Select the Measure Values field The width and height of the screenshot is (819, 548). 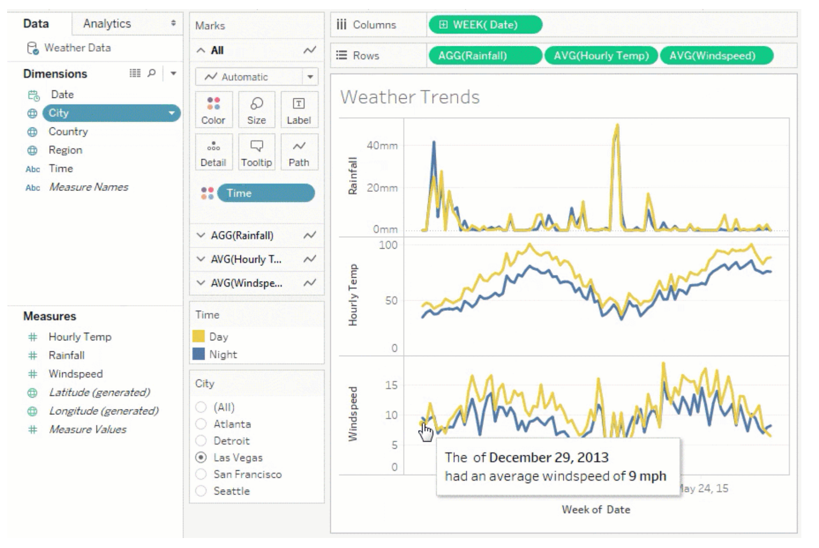tap(87, 430)
